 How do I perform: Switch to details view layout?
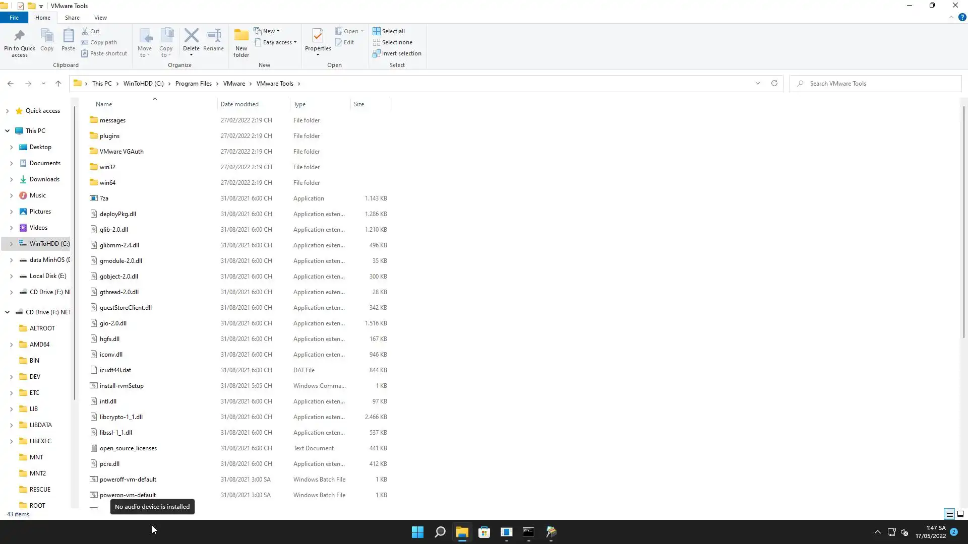(x=949, y=514)
